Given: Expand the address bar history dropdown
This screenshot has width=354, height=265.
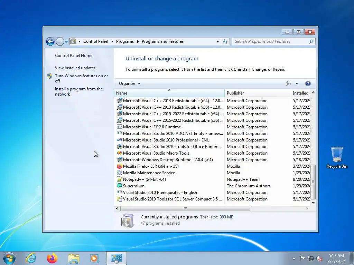Looking at the screenshot, I should (x=217, y=42).
